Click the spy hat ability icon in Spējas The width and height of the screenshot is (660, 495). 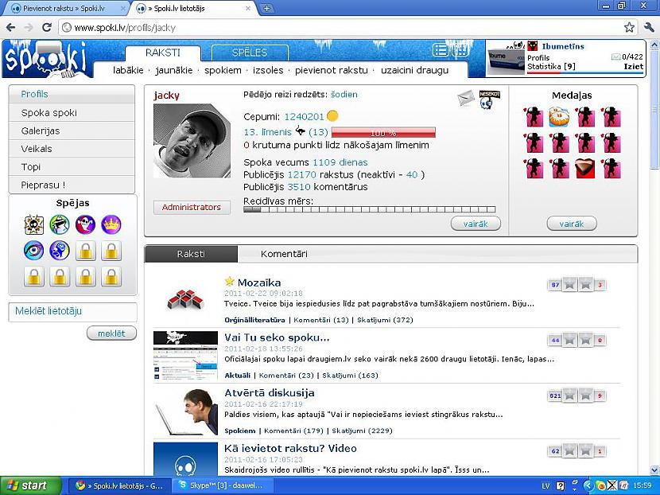(60, 225)
